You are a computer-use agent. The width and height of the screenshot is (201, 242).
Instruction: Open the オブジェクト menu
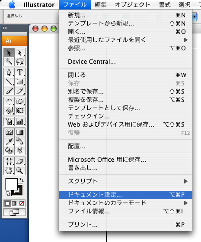[x=132, y=5]
